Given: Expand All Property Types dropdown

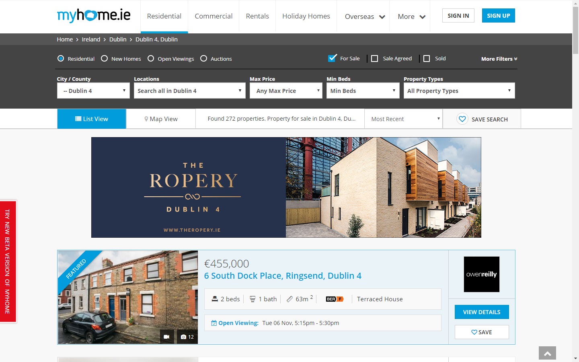Looking at the screenshot, I should (459, 90).
